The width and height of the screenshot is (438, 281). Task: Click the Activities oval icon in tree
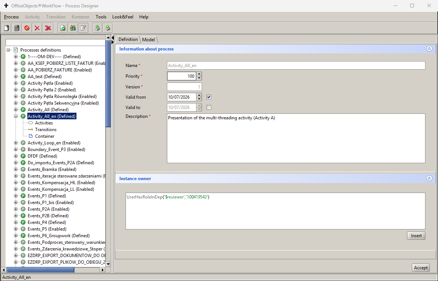point(31,123)
